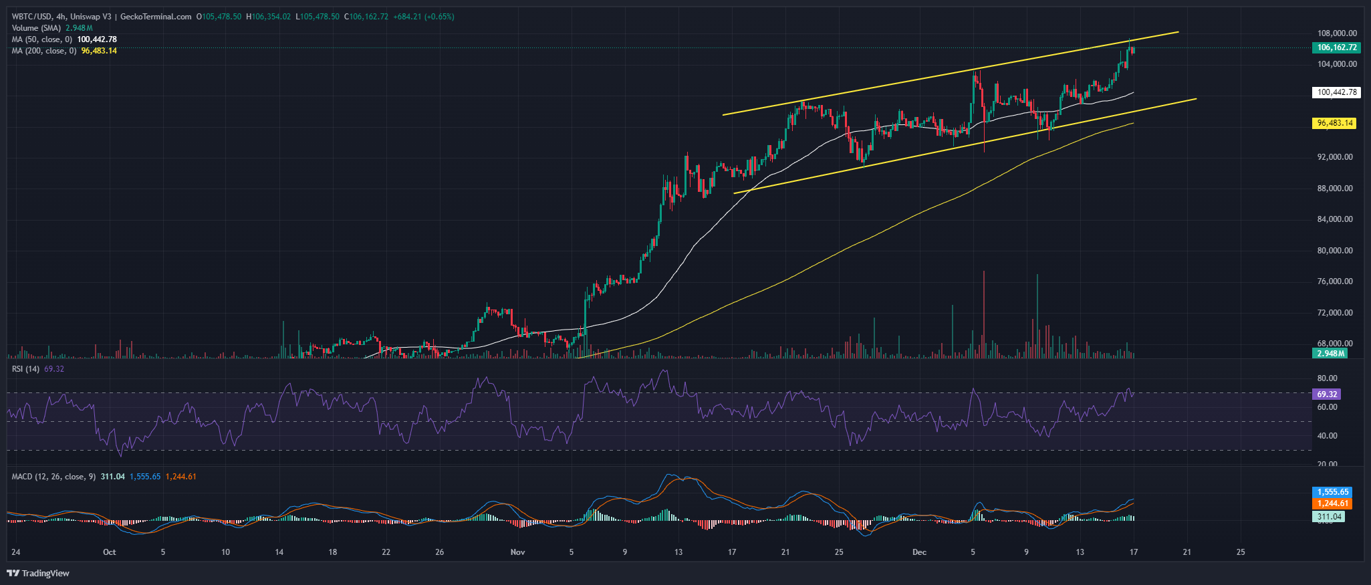Click the RSI 40.00 axis tick
This screenshot has height=585, width=1371.
pos(1328,436)
